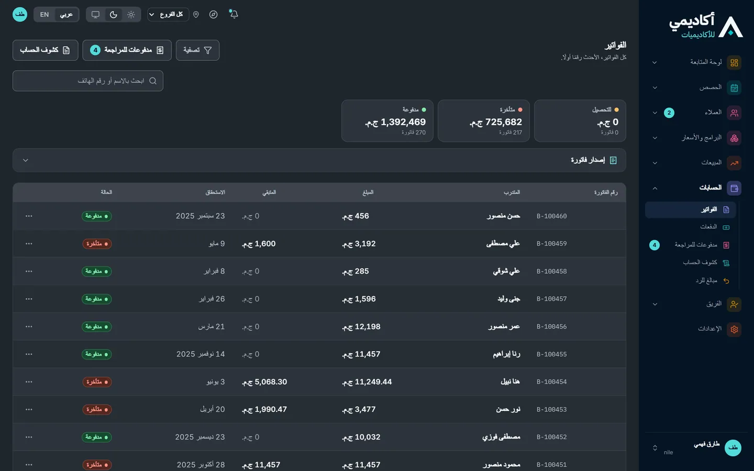The height and width of the screenshot is (471, 754).
Task: Click the للتحصيل summary card
Action: click(580, 121)
